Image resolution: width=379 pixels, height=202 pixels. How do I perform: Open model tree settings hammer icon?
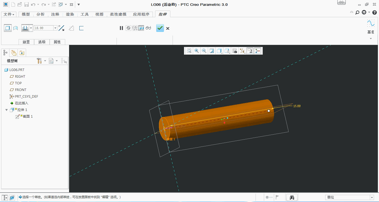(39, 61)
